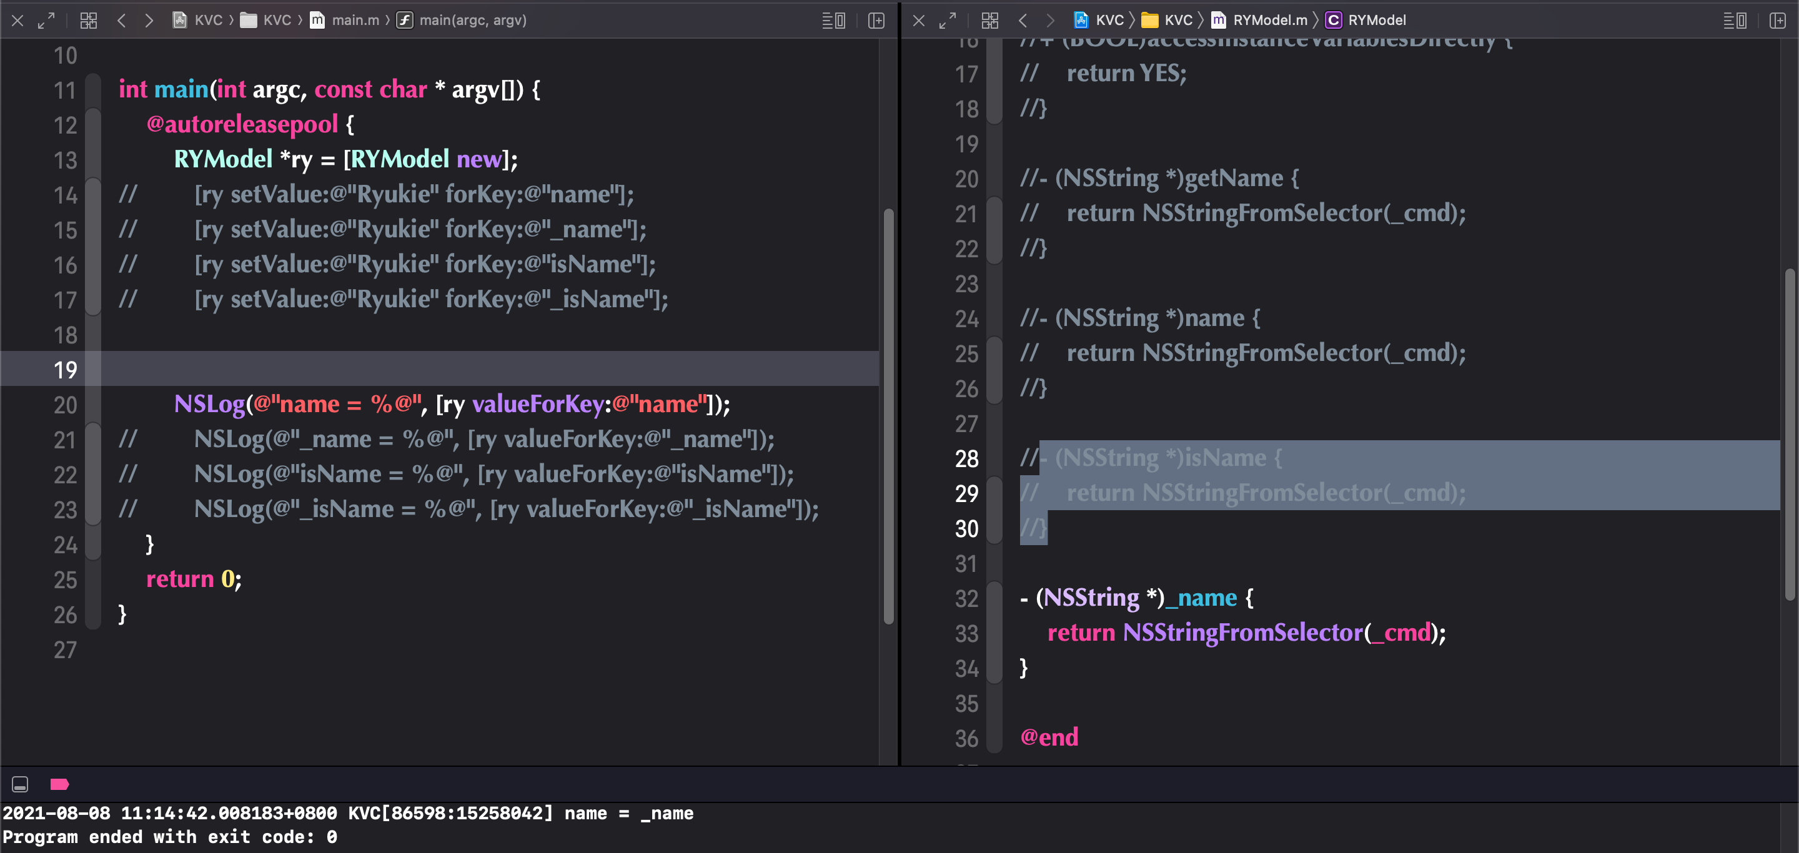The height and width of the screenshot is (853, 1799).
Task: Open RYModel class symbol breadcrumb
Action: coord(1366,20)
